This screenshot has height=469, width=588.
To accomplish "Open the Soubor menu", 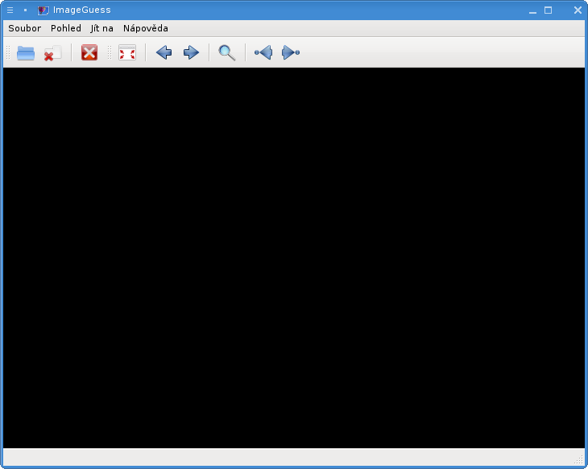I will (x=25, y=28).
